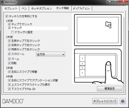Open the blue help question-mark icon
129x108 pixels.
point(123,101)
